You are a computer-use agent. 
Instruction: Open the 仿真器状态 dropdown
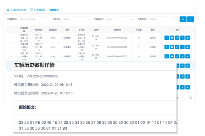[163, 19]
